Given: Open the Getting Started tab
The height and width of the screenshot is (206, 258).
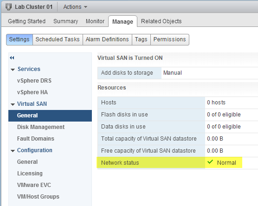Looking at the screenshot, I should (26, 21).
